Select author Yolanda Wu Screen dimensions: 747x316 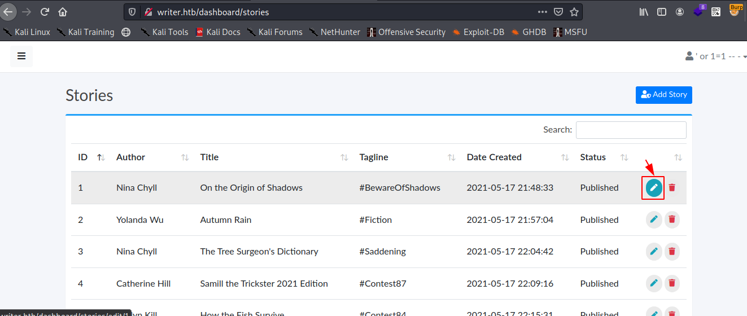click(140, 220)
